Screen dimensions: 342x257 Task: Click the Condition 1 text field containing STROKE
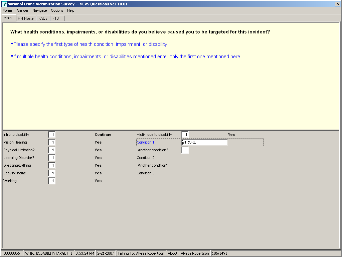pos(204,143)
